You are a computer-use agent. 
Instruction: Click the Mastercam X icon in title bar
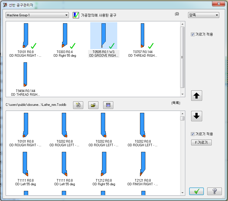5,5
